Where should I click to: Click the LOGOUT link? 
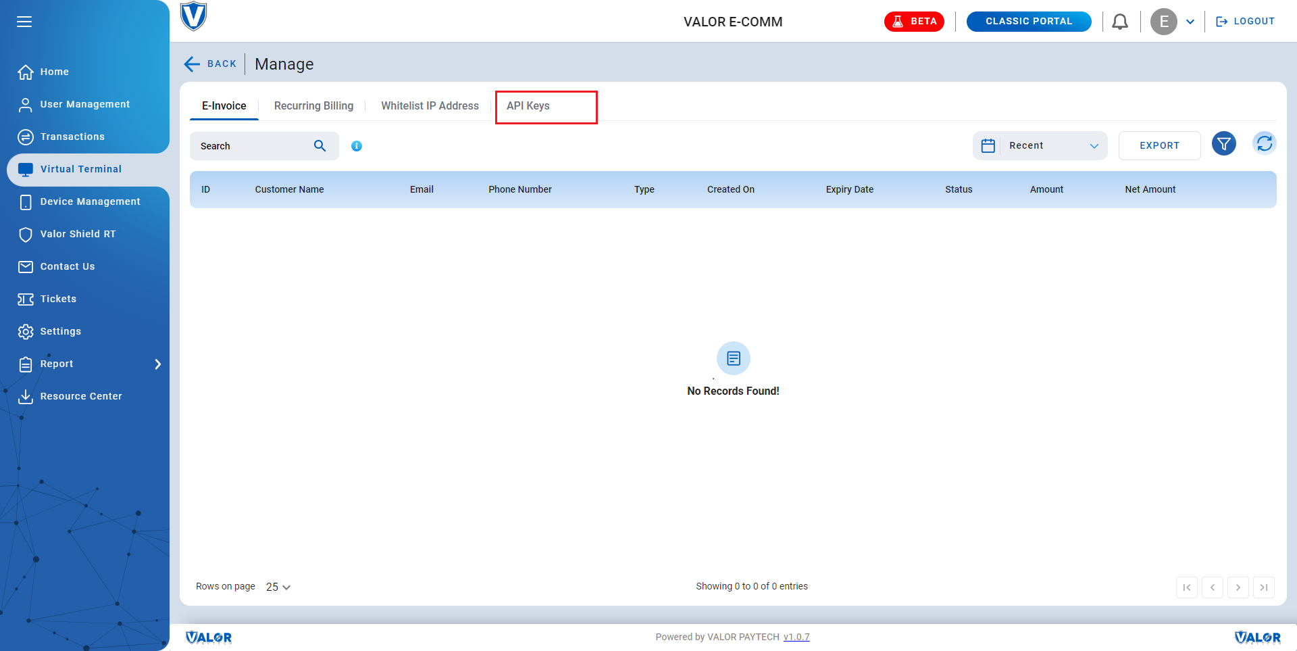tap(1245, 22)
